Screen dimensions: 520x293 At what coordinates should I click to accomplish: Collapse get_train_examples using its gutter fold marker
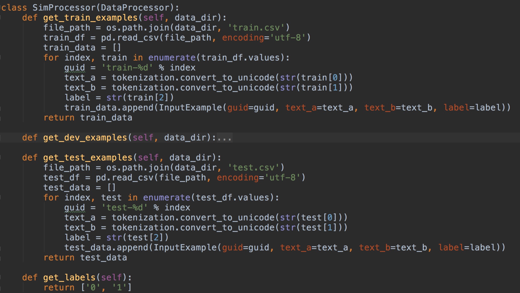(x=1, y=18)
